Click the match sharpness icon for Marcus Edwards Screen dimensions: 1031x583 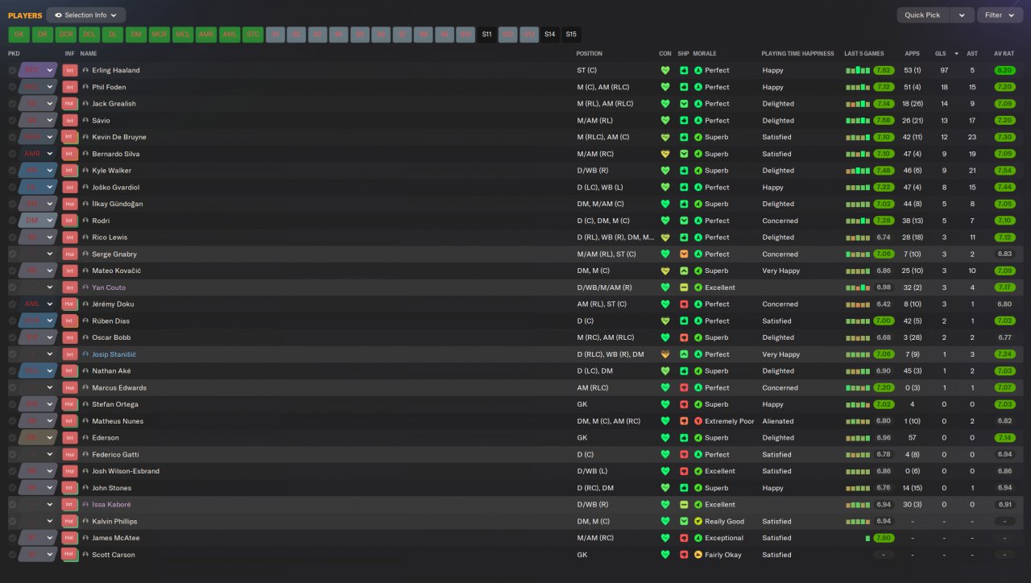684,388
